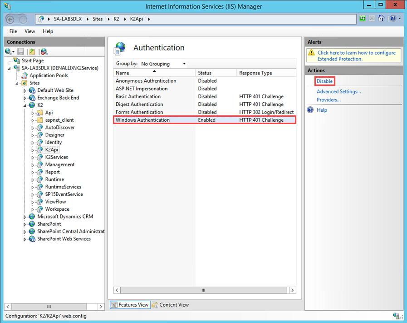Click the Default Web Site globe icon

click(x=32, y=90)
